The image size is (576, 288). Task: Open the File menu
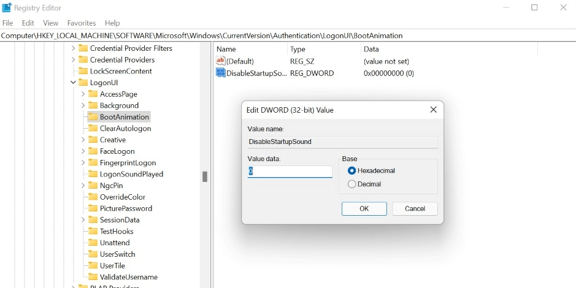pos(8,23)
